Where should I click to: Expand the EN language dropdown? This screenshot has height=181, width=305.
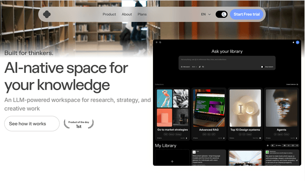pos(206,14)
